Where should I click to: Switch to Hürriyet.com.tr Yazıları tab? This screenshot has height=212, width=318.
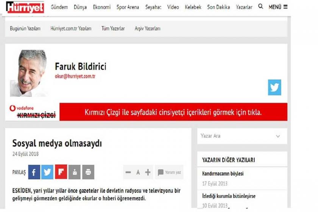pyautogui.click(x=71, y=28)
